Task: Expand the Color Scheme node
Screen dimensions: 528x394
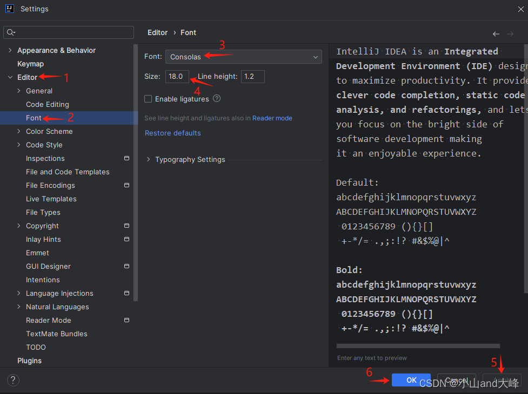Action: pyautogui.click(x=19, y=131)
